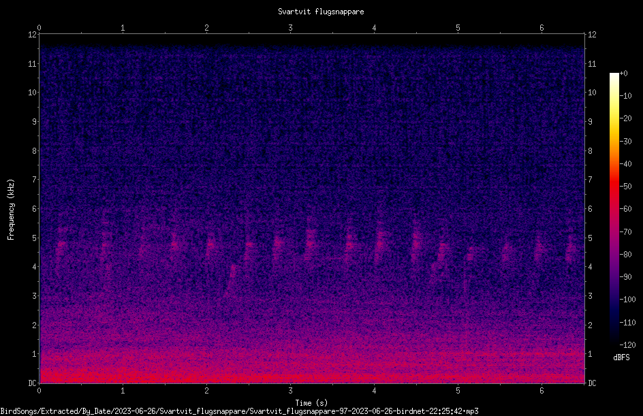The height and width of the screenshot is (416, 643).
Task: Click the 'DC' label on the left frequency axis
Action: click(32, 383)
